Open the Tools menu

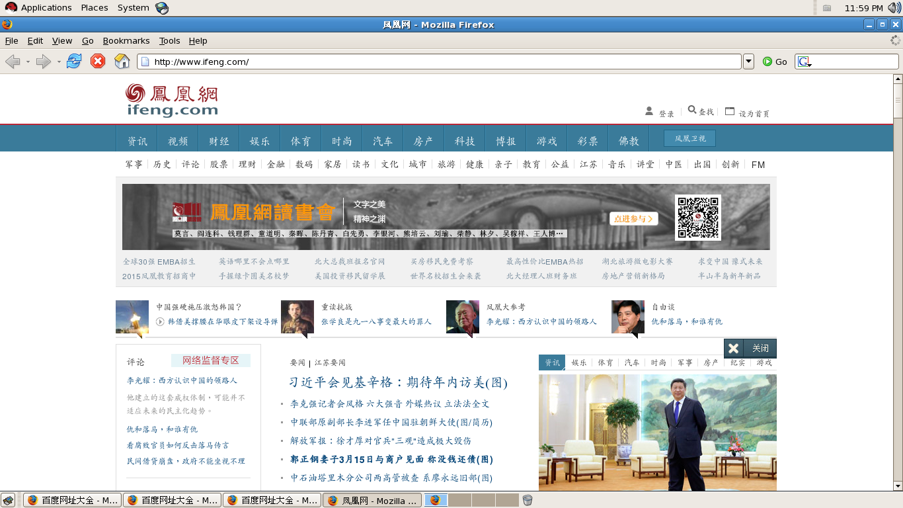tap(169, 40)
